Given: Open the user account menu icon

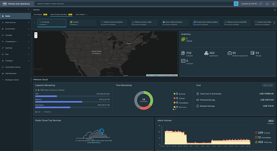Looking at the screenshot, I should coord(274,4).
